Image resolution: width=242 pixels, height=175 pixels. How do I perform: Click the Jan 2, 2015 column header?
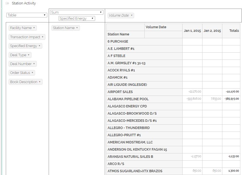coord(212,31)
